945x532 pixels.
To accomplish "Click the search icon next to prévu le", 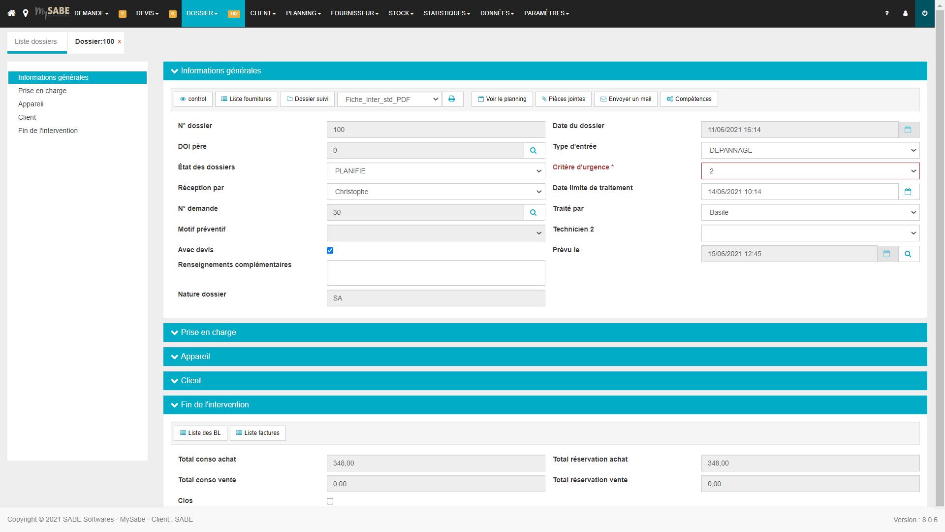I will tap(909, 253).
